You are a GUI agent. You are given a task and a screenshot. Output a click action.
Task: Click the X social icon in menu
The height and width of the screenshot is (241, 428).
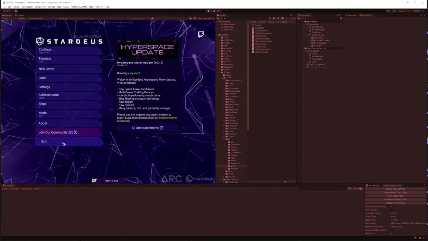[x=76, y=133]
